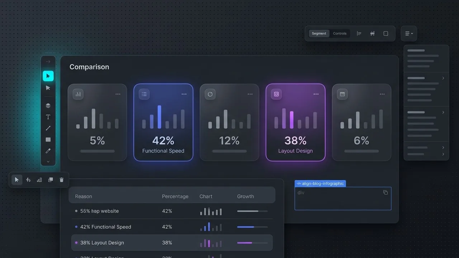Click the copy icon in the div panel
This screenshot has height=258, width=459.
385,192
